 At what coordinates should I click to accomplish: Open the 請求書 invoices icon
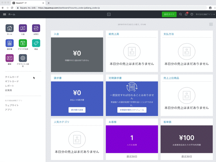[x=9, y=43]
